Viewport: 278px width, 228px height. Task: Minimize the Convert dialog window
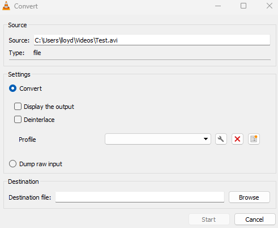[218, 6]
